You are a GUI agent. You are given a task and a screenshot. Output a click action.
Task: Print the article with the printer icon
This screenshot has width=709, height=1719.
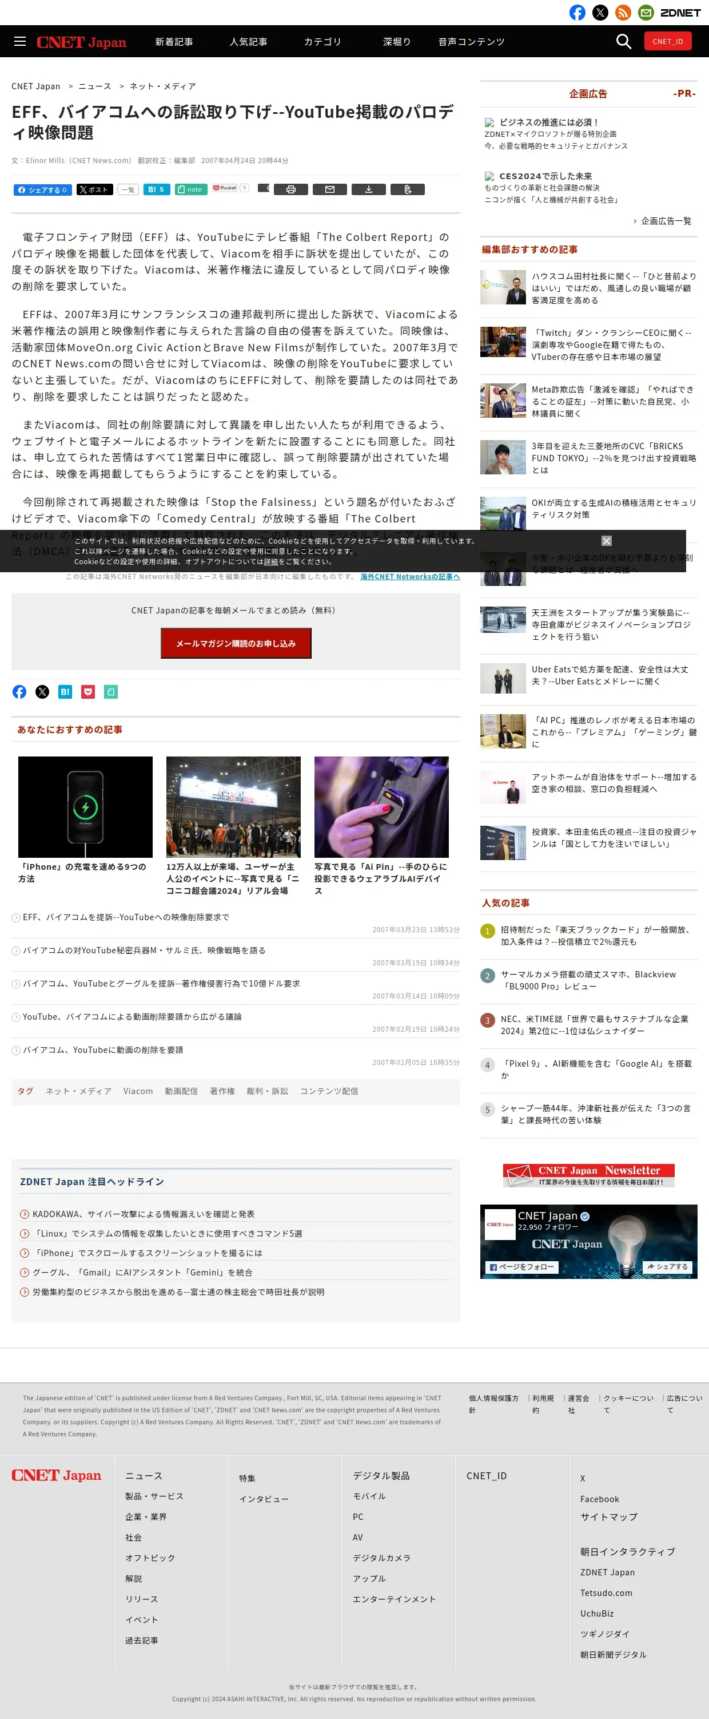(x=291, y=189)
